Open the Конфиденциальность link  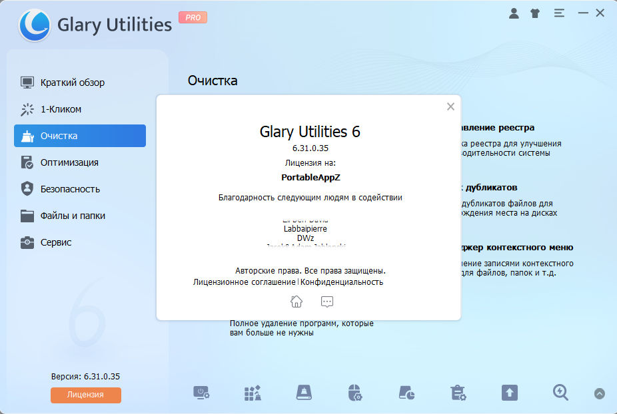[342, 282]
